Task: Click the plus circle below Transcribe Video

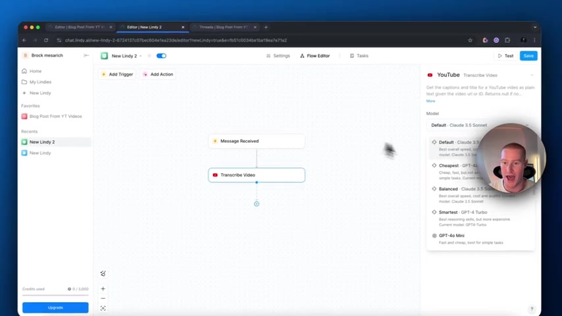Action: pos(257,203)
